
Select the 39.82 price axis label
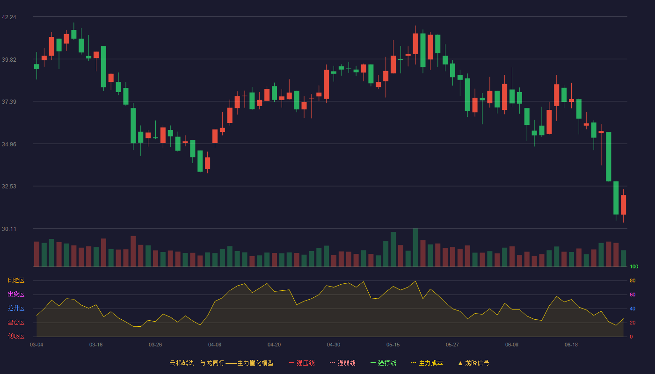[x=9, y=60]
